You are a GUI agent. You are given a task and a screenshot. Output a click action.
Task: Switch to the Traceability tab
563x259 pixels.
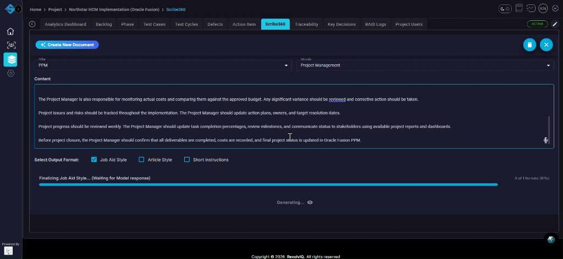pyautogui.click(x=306, y=24)
